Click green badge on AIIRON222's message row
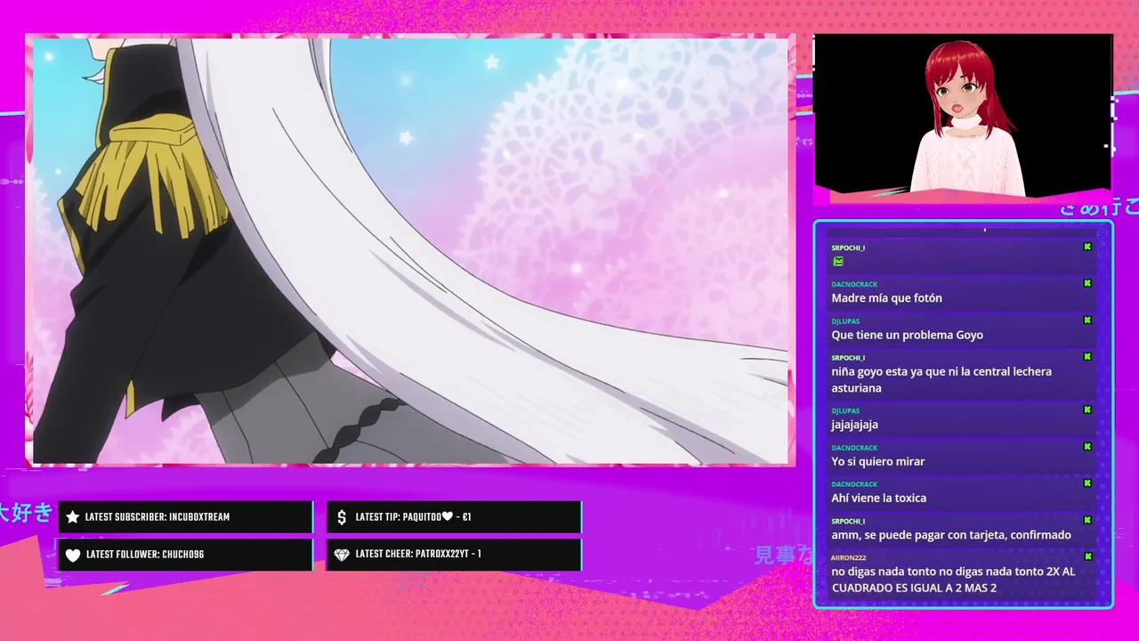The image size is (1139, 641). pos(1087,556)
